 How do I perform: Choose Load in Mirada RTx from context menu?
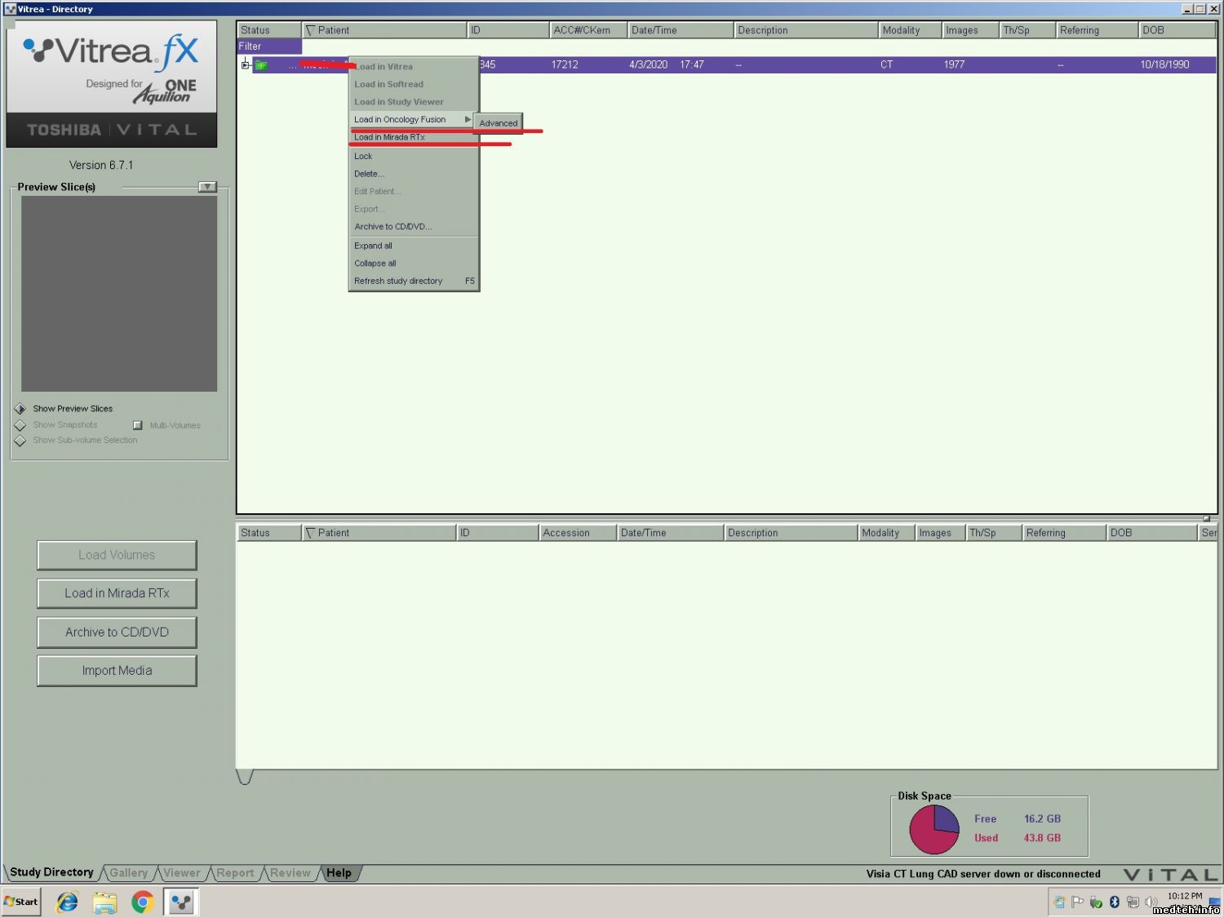tap(389, 137)
